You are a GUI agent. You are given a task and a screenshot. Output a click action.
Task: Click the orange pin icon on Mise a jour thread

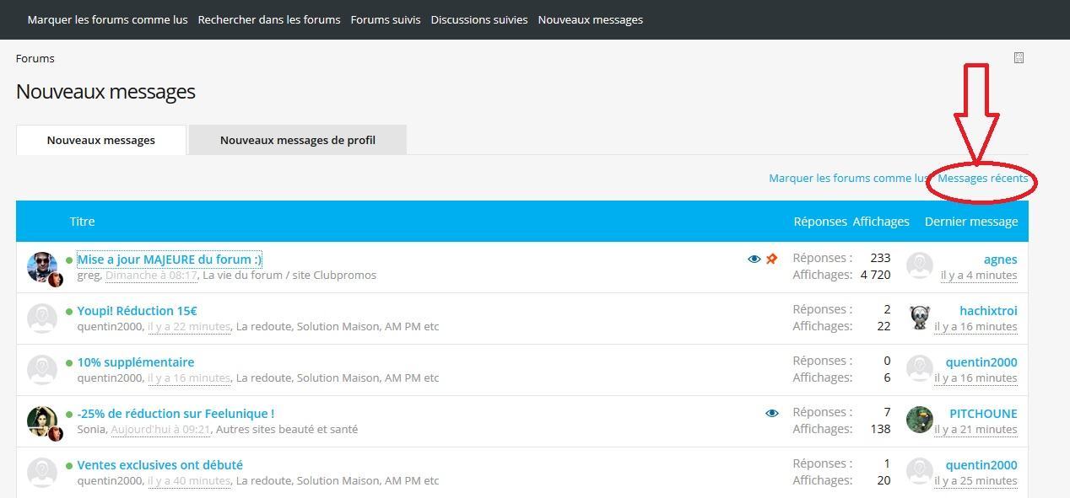coord(771,260)
